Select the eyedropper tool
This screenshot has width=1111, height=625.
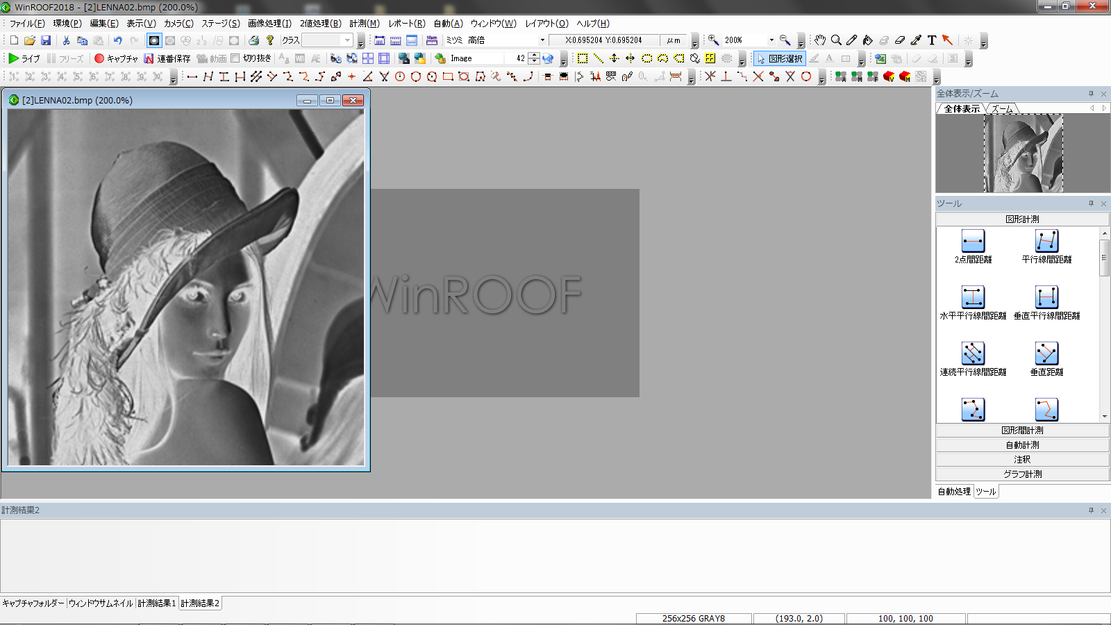(x=916, y=40)
